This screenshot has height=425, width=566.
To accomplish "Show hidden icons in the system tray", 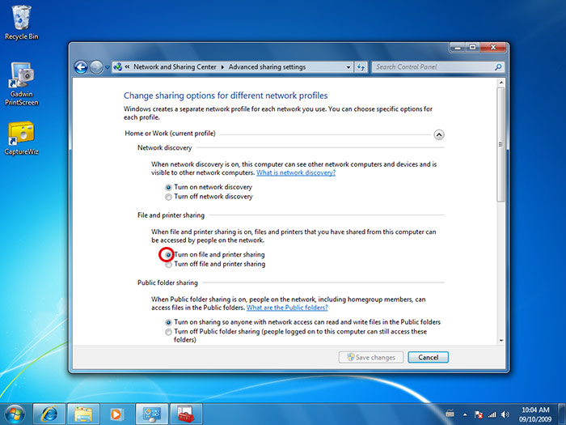I will 465,414.
